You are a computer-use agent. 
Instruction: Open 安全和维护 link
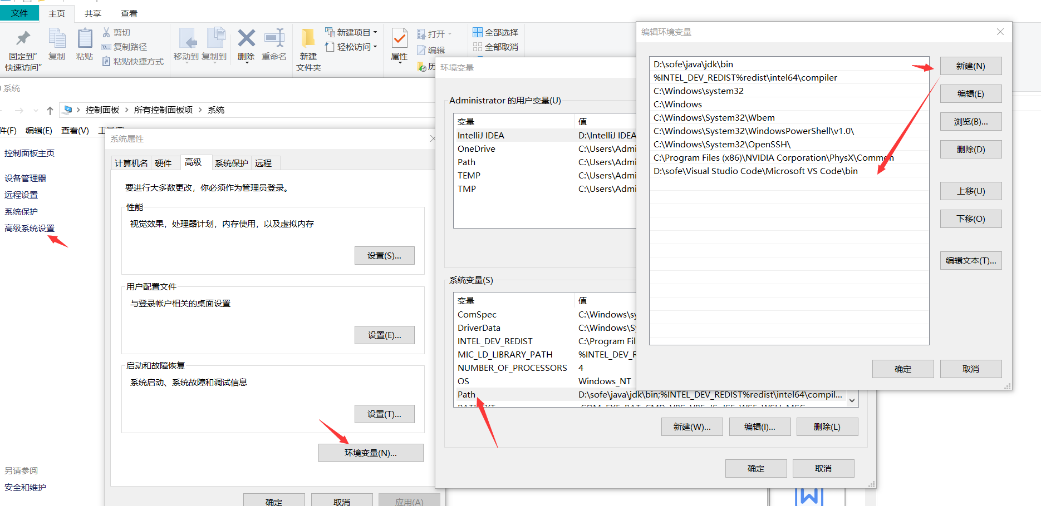coord(26,488)
